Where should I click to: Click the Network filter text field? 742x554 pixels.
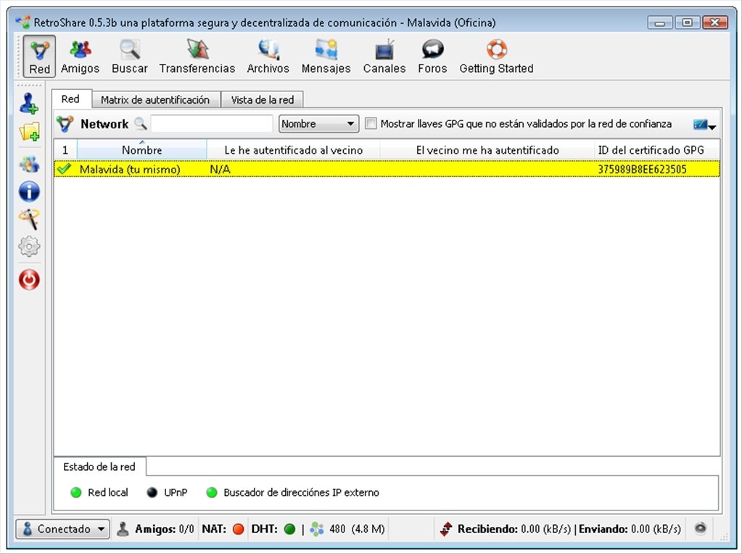pyautogui.click(x=212, y=124)
